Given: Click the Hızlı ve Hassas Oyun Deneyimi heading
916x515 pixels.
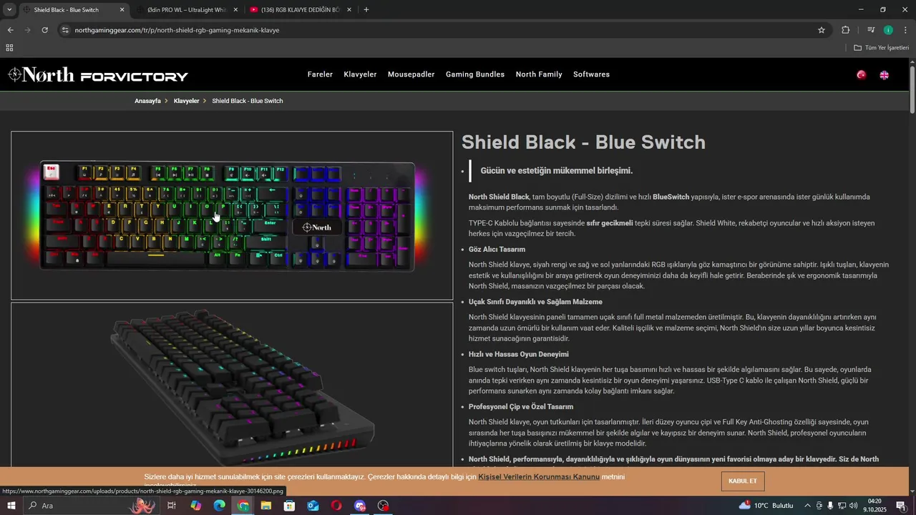Looking at the screenshot, I should pyautogui.click(x=519, y=355).
